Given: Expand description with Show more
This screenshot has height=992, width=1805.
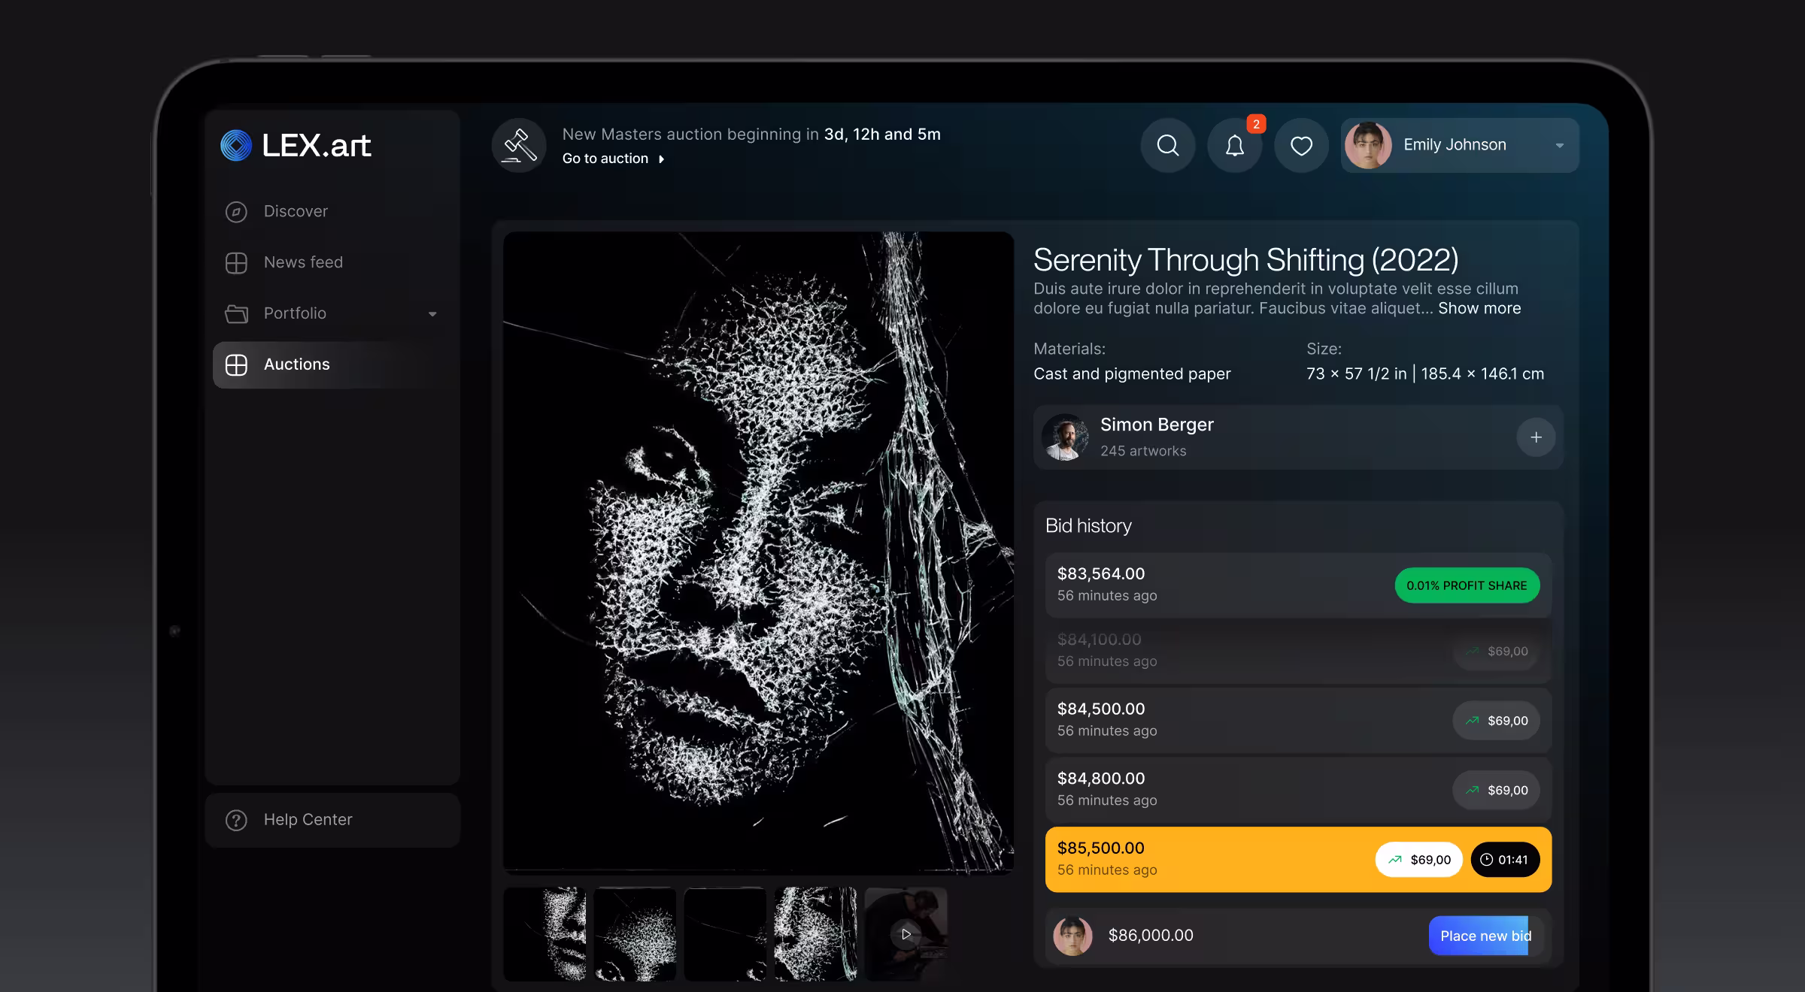Looking at the screenshot, I should (1479, 308).
